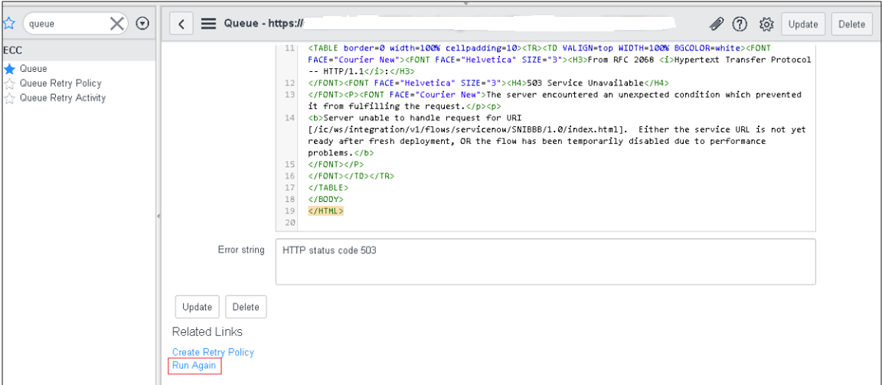Open the circled down-arrow navigator dropdown
The height and width of the screenshot is (385, 882).
[143, 24]
